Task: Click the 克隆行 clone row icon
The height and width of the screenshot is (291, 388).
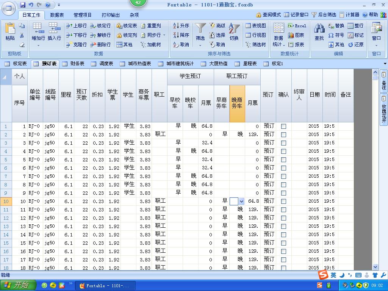Action: (69, 45)
